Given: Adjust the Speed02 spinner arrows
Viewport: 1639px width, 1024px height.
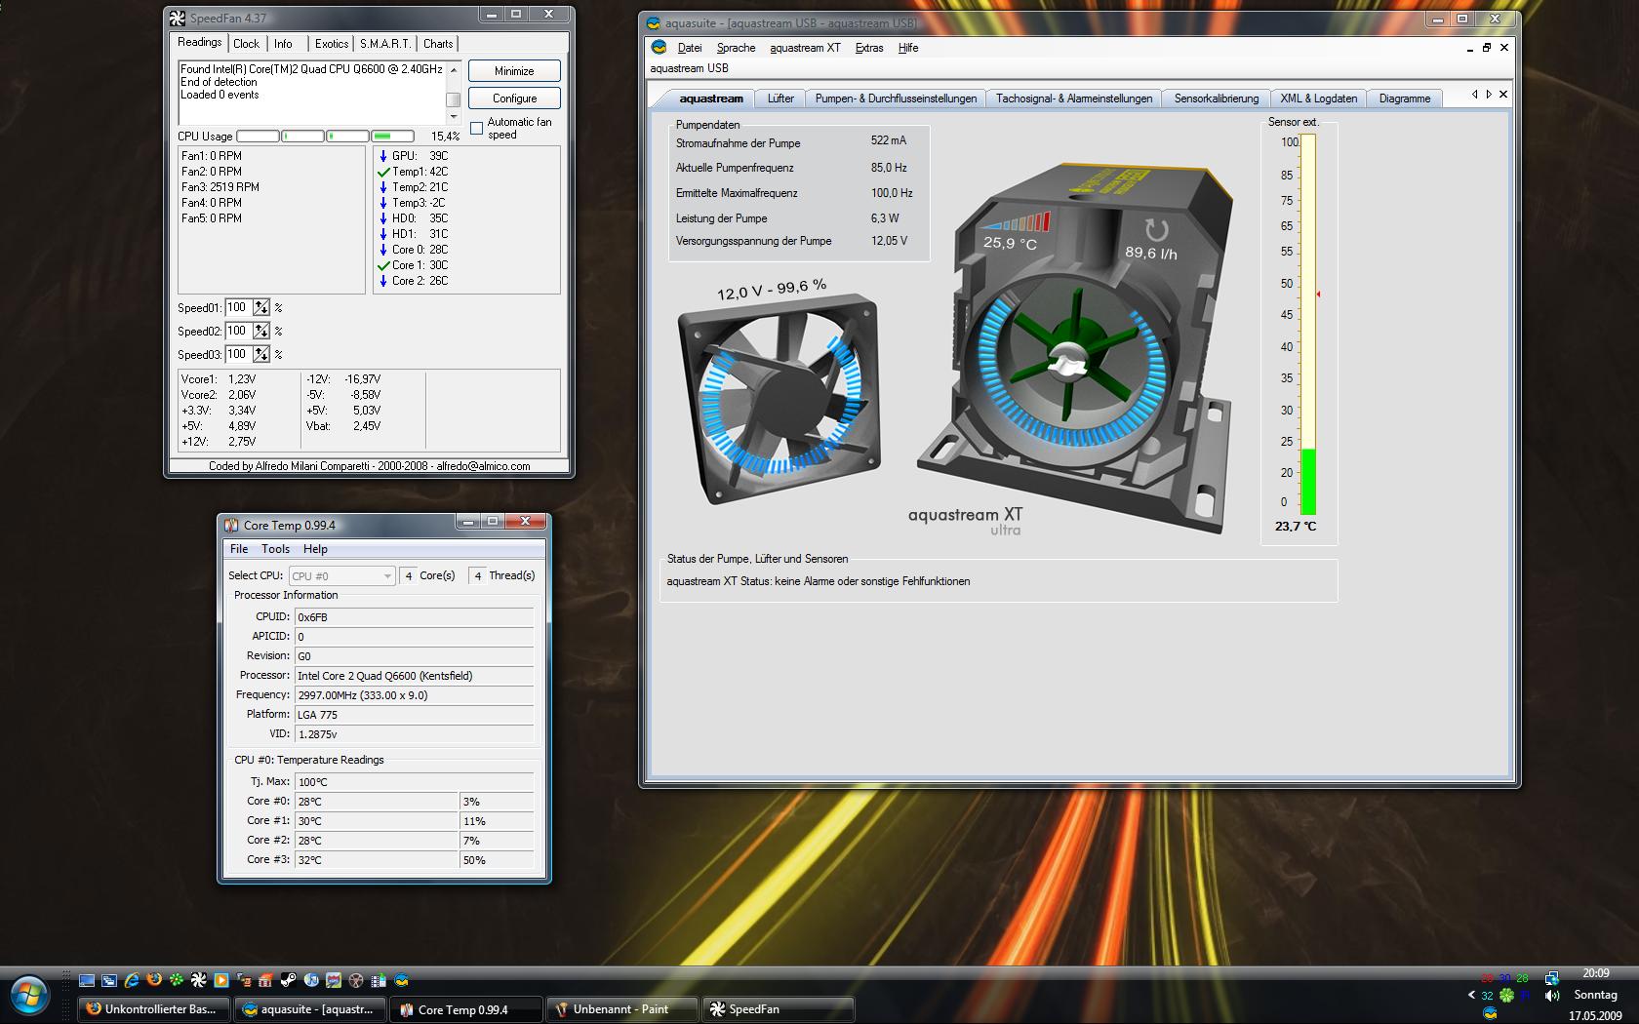Looking at the screenshot, I should click(261, 331).
